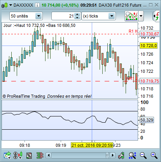Click the R1 H price label 10 730,67
161x162 pixels.
150,34
